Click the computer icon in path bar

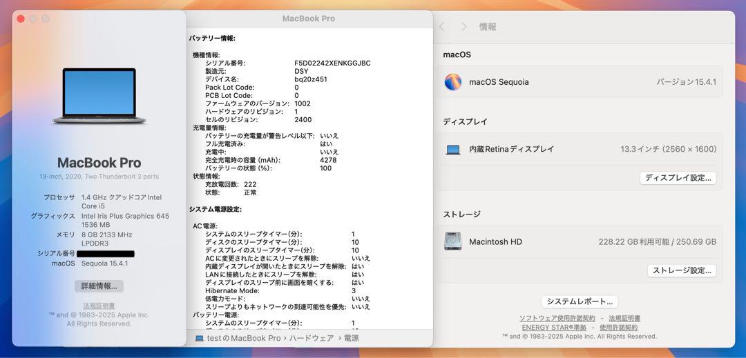click(200, 338)
